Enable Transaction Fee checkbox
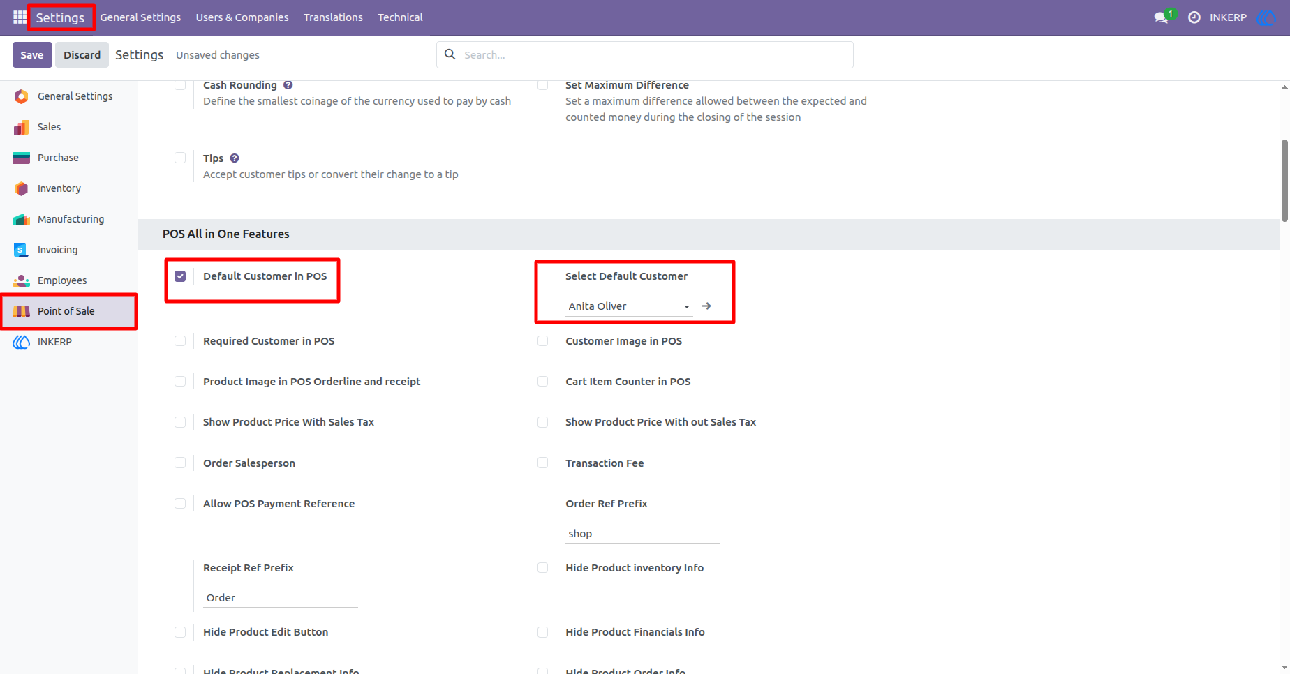Image resolution: width=1290 pixels, height=674 pixels. click(x=542, y=463)
